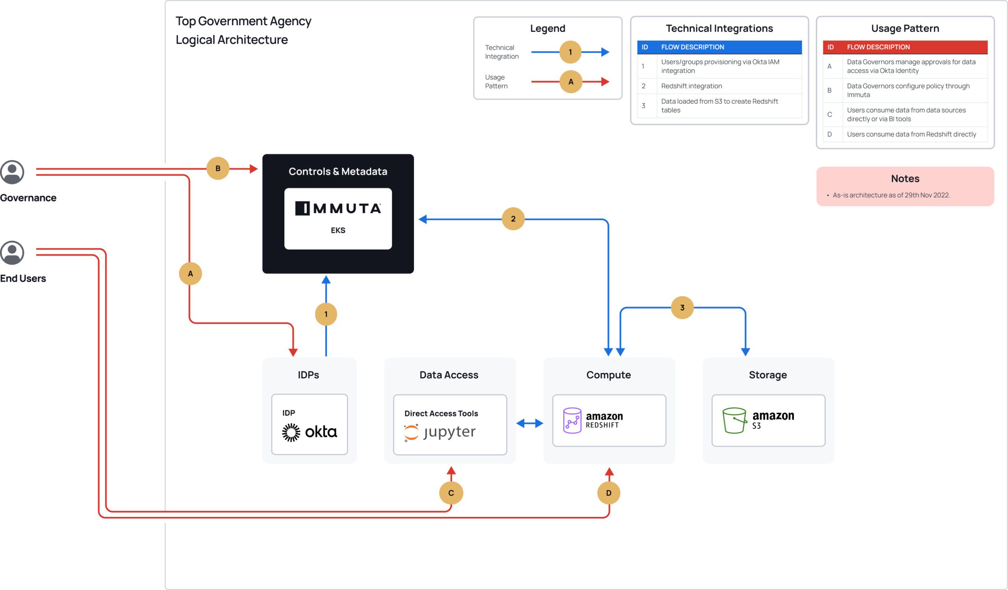Click the "Top Government Agency" title text
Image resolution: width=1008 pixels, height=590 pixels.
[243, 21]
